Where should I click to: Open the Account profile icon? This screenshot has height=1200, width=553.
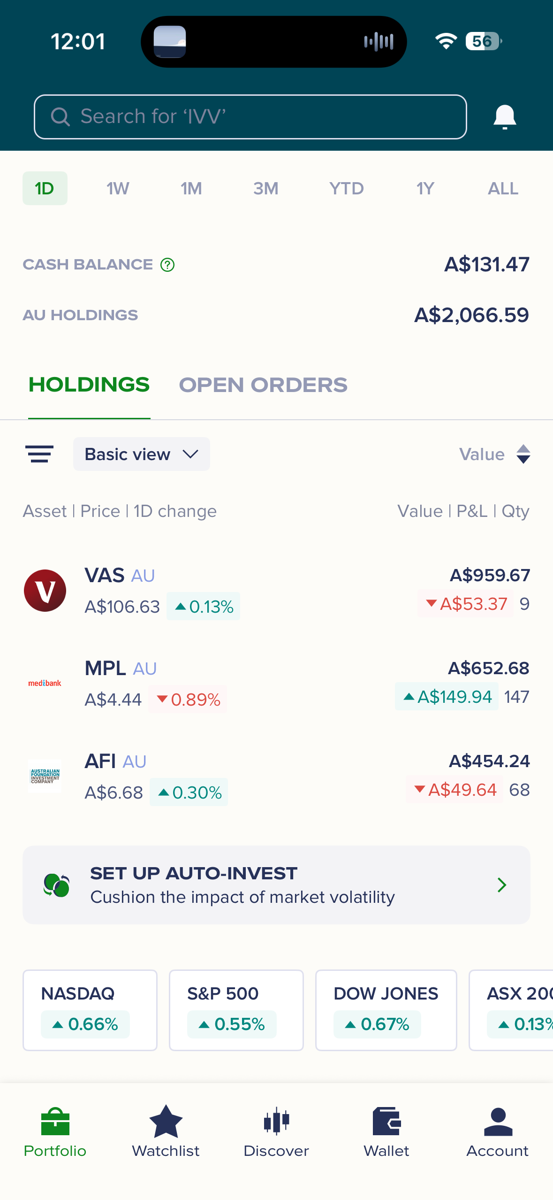click(x=498, y=1121)
